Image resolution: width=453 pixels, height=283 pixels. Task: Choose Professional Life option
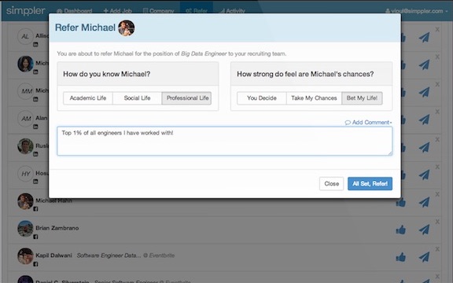click(186, 98)
